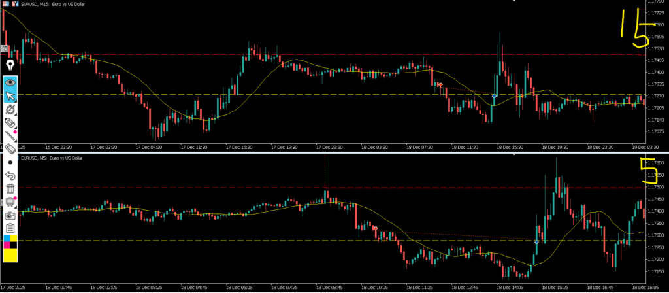Open the brush size dot selector
This screenshot has width=669, height=293.
pyautogui.click(x=10, y=162)
